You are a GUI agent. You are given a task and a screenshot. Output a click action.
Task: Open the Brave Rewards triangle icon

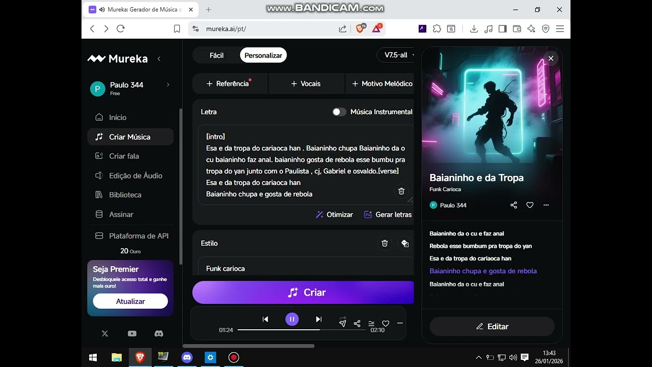click(377, 29)
